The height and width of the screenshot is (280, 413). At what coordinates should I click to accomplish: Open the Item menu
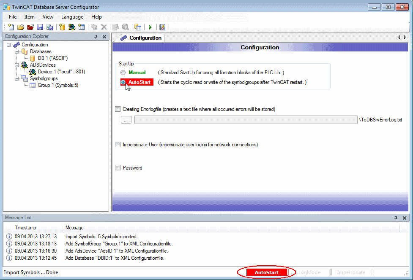[x=29, y=17]
